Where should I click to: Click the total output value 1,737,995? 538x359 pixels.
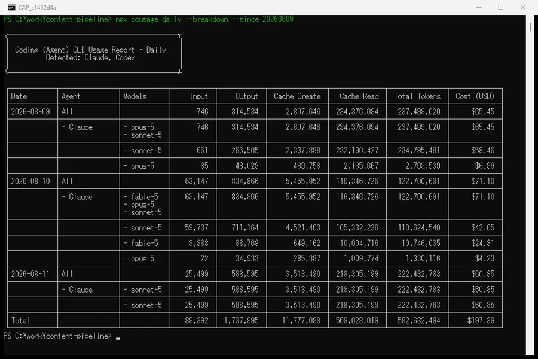point(242,321)
